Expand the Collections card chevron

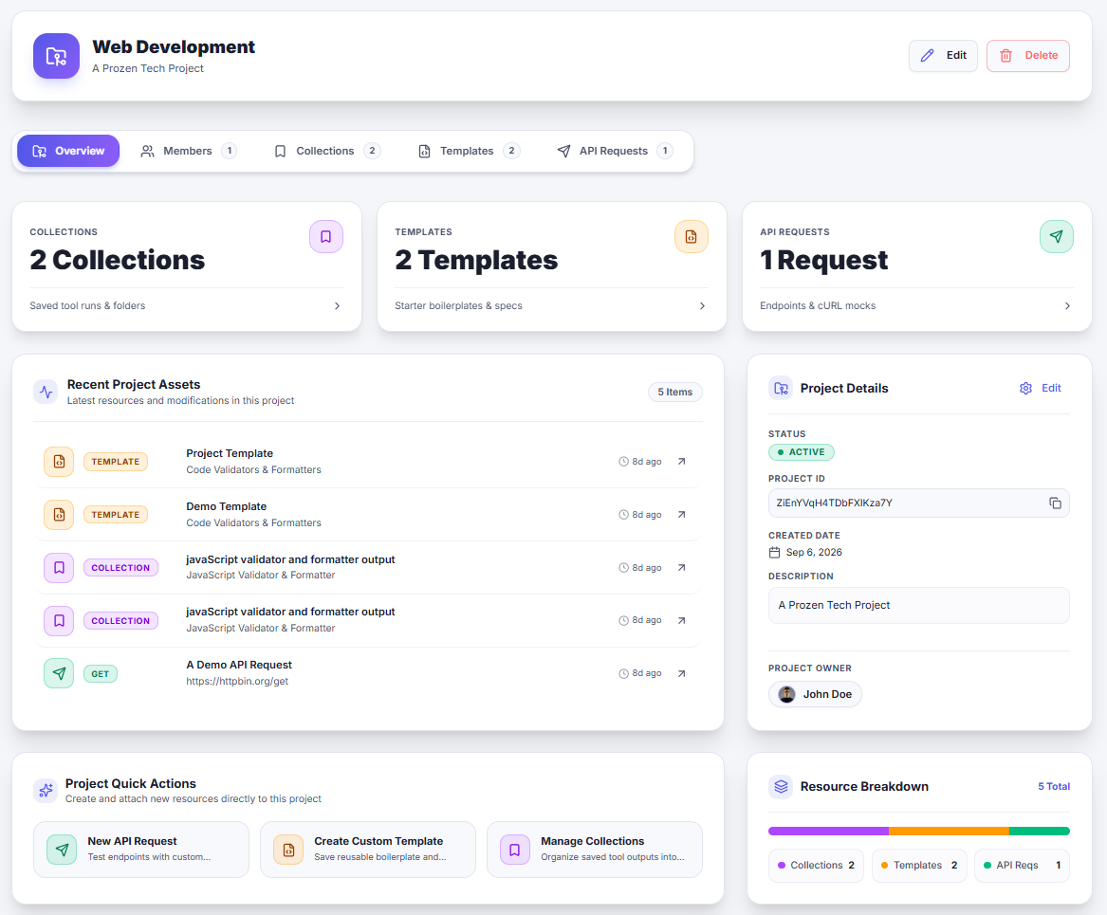(x=337, y=305)
